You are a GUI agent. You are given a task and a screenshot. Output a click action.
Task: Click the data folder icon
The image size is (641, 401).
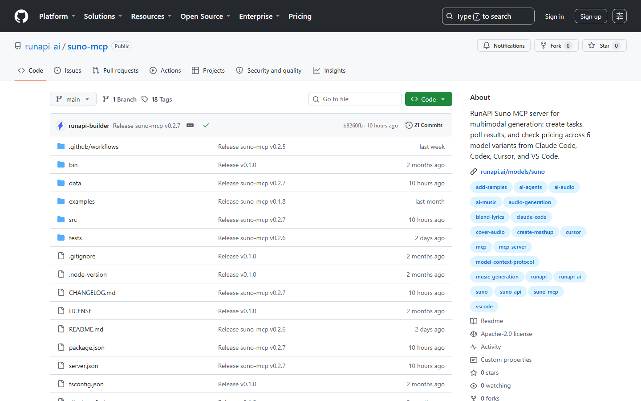pyautogui.click(x=61, y=183)
